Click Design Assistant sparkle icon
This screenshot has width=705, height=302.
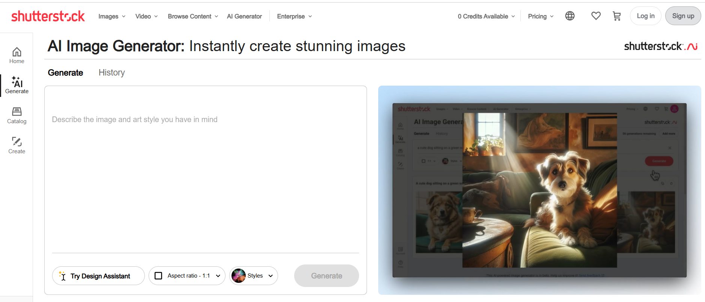pos(62,276)
